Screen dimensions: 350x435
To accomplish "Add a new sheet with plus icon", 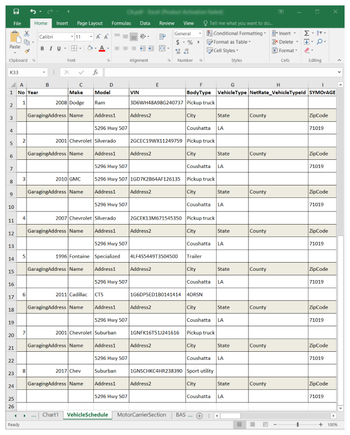I will [199, 416].
